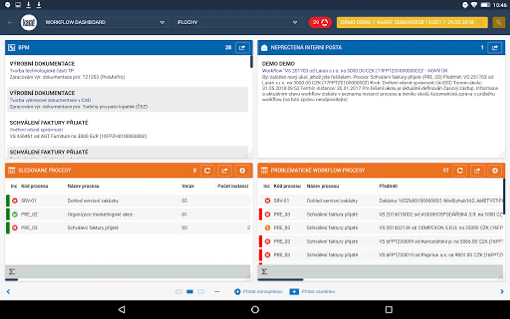Click Přidat nástěnku
The height and width of the screenshot is (319, 510).
click(312, 291)
